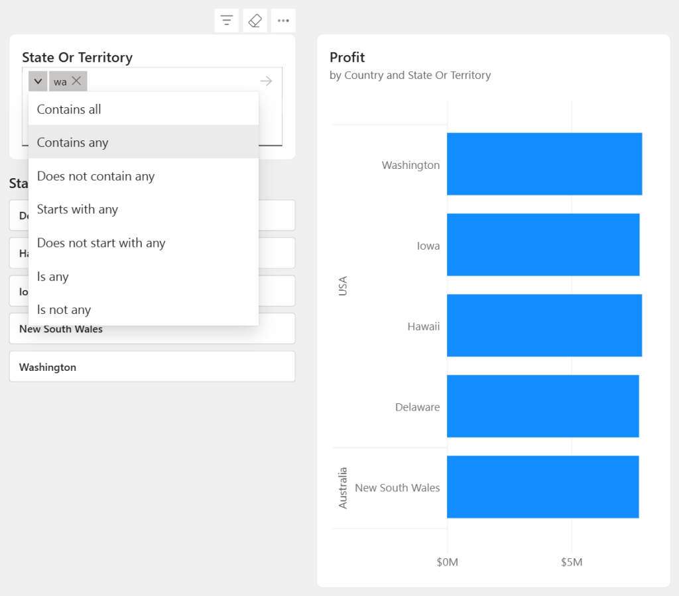679x596 pixels.
Task: Select 'Does not start with any'
Action: 101,243
